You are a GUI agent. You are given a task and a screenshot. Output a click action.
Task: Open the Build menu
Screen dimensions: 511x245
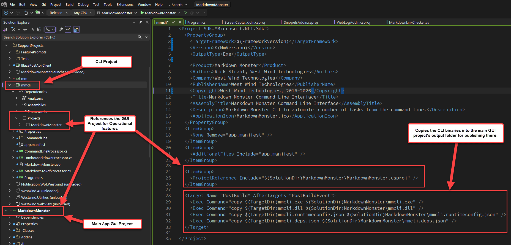pos(70,4)
